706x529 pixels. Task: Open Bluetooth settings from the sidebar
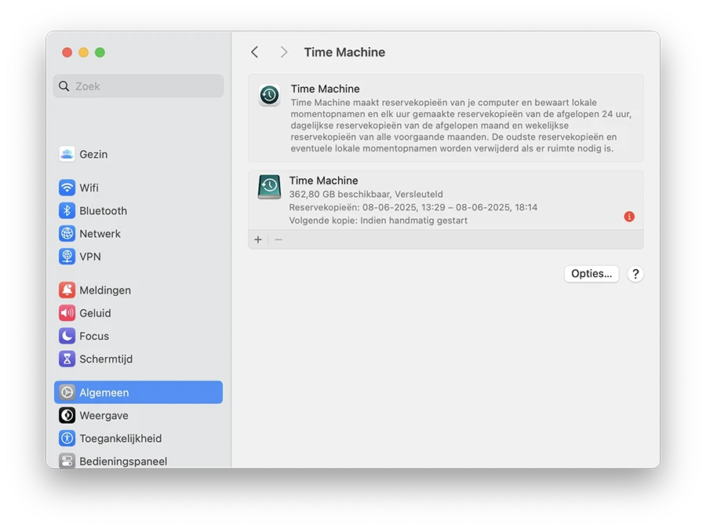66,210
